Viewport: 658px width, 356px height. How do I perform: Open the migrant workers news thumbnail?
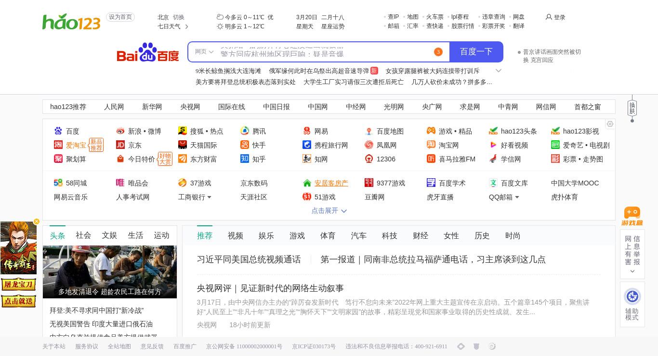click(x=110, y=272)
